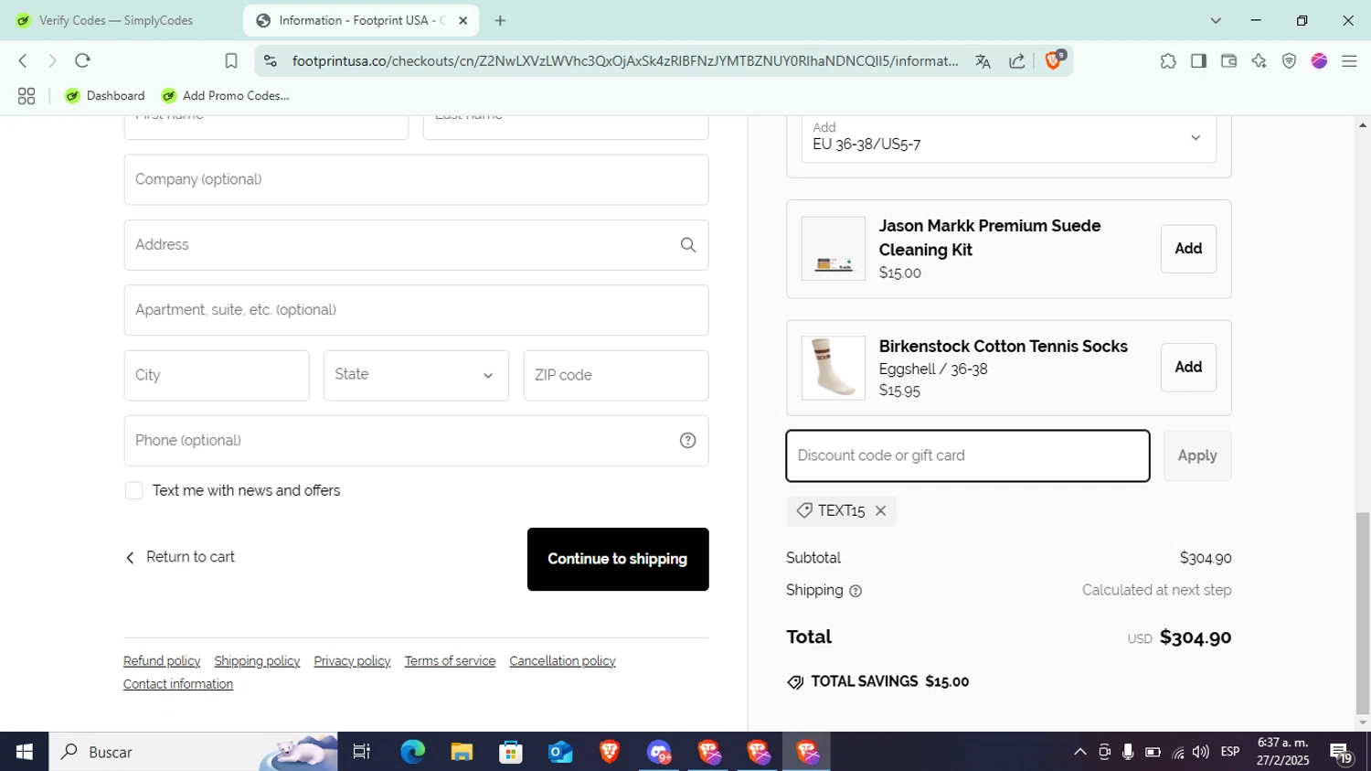Open Privacy policy link

coord(352,661)
